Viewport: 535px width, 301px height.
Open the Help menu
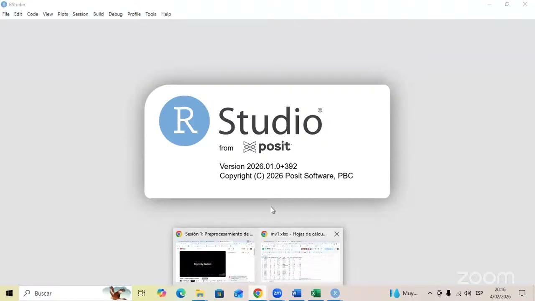coord(166,14)
